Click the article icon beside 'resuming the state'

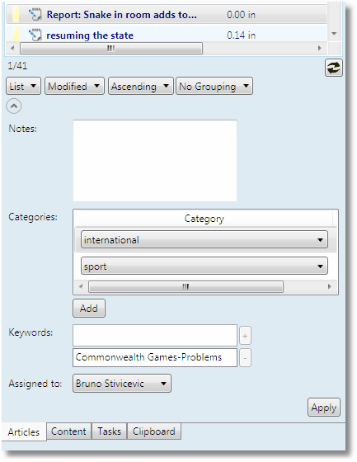pyautogui.click(x=35, y=35)
